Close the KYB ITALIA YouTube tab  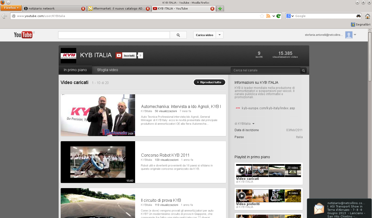[212, 9]
